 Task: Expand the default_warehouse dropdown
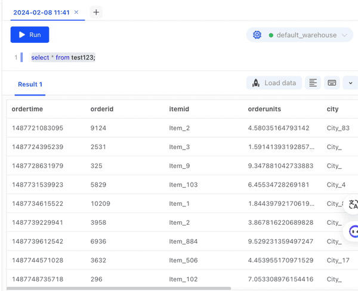click(x=344, y=35)
